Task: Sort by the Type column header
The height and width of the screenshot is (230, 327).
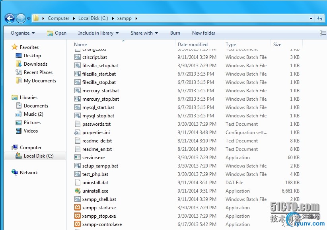Action: click(231, 45)
